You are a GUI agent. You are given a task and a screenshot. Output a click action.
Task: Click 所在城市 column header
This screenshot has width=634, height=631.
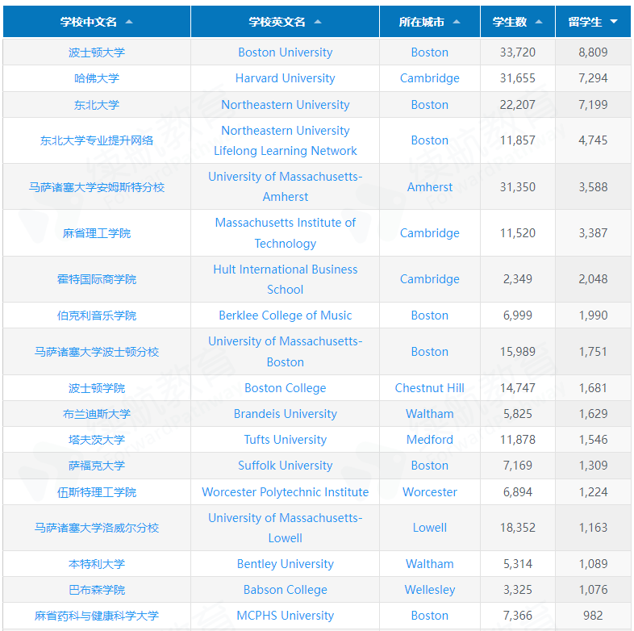430,22
